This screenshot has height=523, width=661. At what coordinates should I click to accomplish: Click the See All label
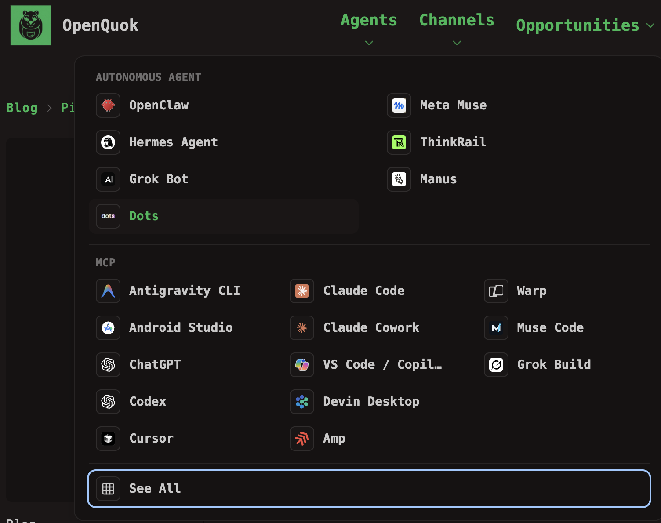click(155, 488)
